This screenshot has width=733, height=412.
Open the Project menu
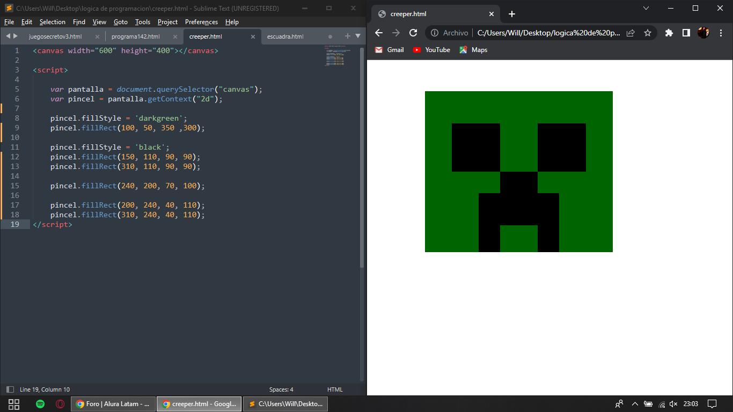coord(167,22)
